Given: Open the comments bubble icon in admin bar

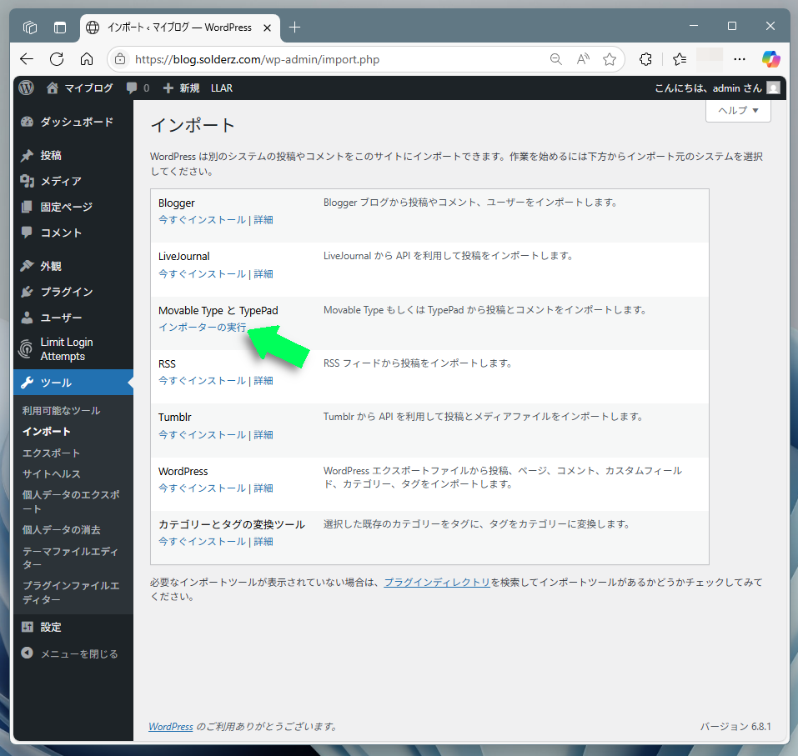Looking at the screenshot, I should [138, 88].
